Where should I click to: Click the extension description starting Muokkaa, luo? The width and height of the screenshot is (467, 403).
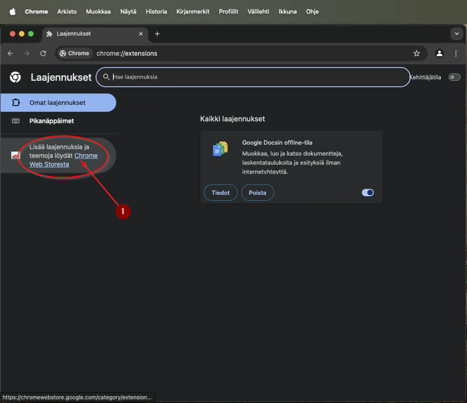point(292,163)
